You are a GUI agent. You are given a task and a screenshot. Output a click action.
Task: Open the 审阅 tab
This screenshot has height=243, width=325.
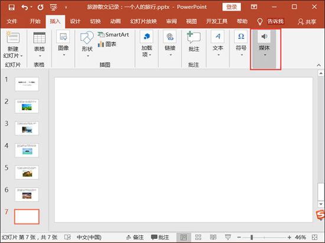point(171,21)
